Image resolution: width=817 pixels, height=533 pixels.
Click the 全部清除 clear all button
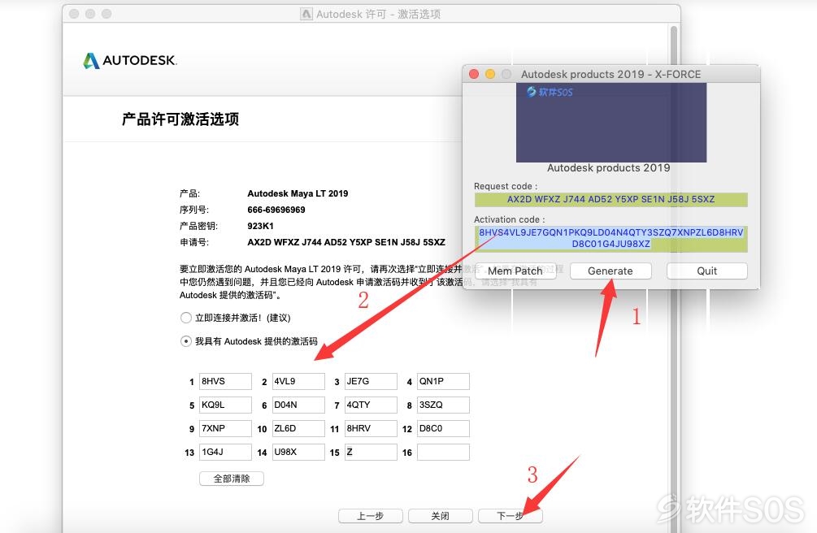(x=232, y=479)
